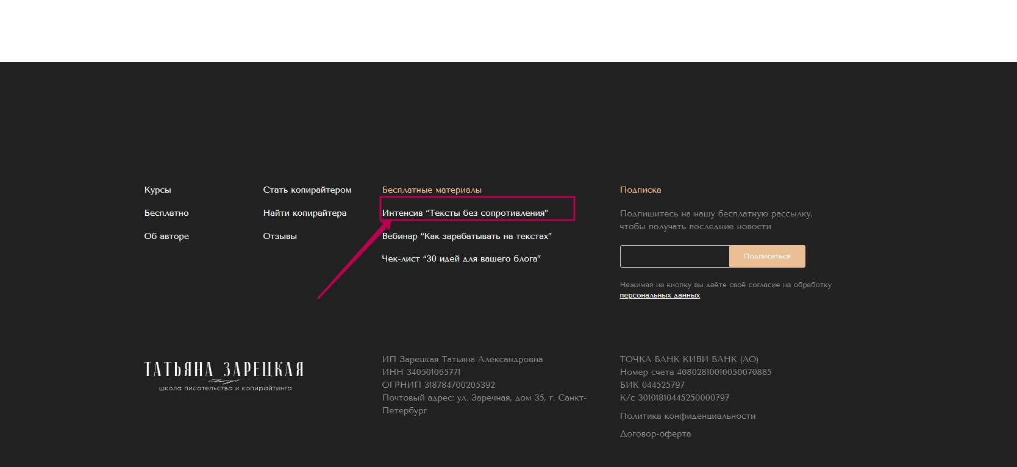View the Отзывы page
The image size is (1017, 467).
click(280, 236)
